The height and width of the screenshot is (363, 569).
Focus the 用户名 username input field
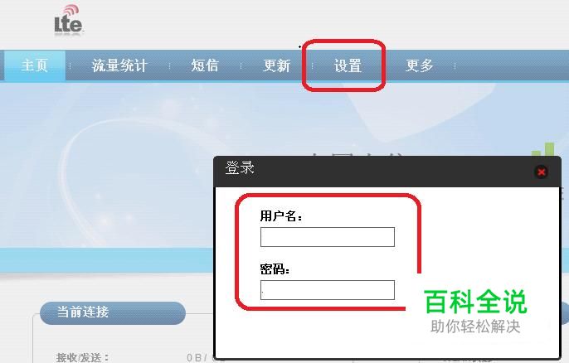point(328,237)
